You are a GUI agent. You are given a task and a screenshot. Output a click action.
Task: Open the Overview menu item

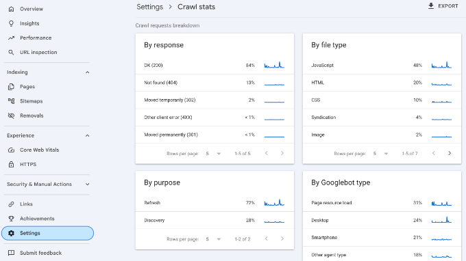pos(47,9)
